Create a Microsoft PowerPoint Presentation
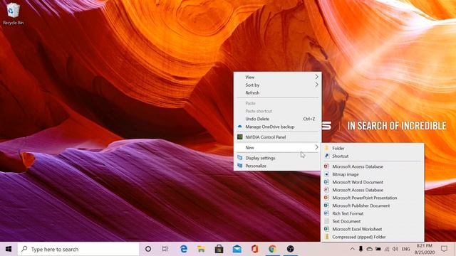456x256 pixels. tap(373, 198)
